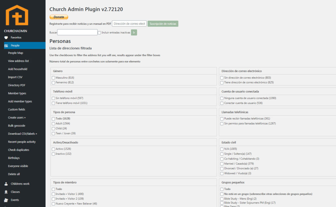
Task: Click the Buscar search text field
Action: 77,32
